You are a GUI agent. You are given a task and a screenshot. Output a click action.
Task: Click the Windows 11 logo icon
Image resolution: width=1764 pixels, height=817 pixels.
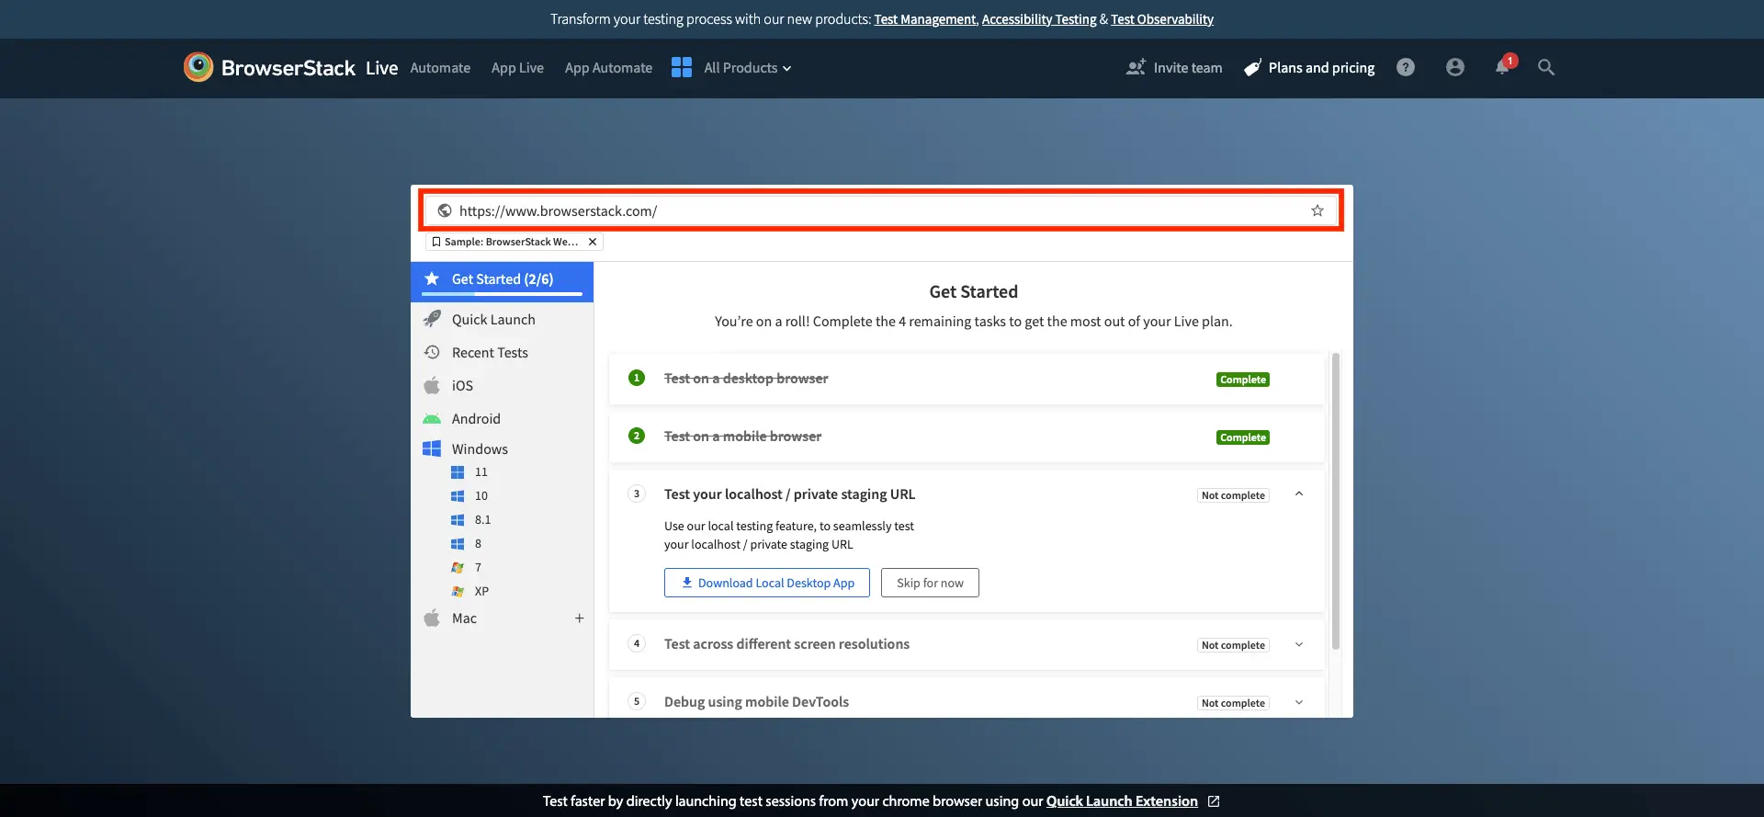pyautogui.click(x=458, y=472)
